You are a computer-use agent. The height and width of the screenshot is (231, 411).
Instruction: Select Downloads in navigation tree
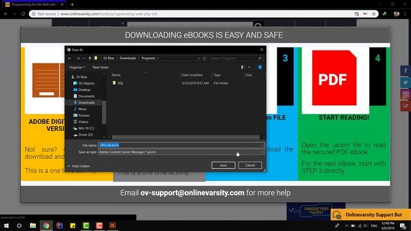coord(87,103)
